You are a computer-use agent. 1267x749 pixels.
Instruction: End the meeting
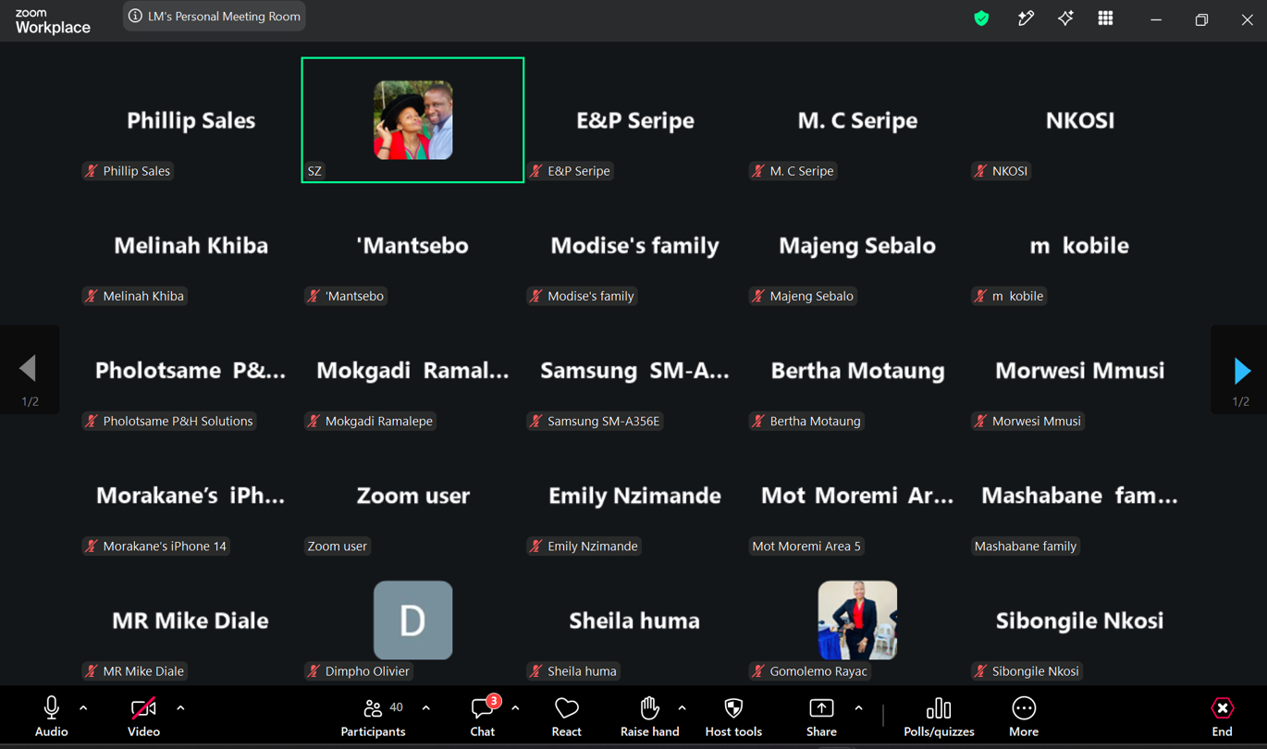pos(1222,717)
